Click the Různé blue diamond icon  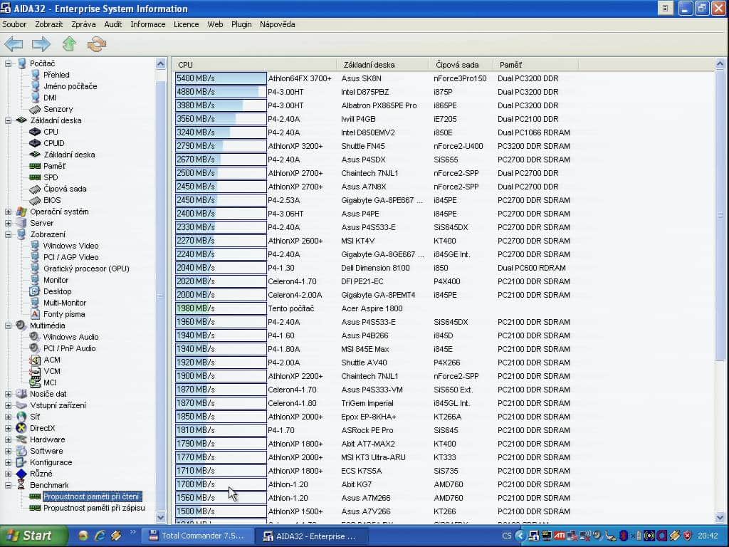tap(21, 474)
